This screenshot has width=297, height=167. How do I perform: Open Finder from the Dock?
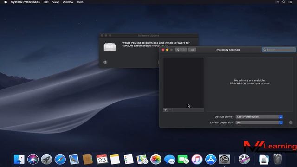[x=19, y=159]
